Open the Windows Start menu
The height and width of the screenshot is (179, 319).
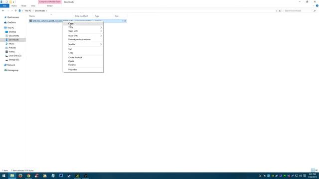click(4, 176)
